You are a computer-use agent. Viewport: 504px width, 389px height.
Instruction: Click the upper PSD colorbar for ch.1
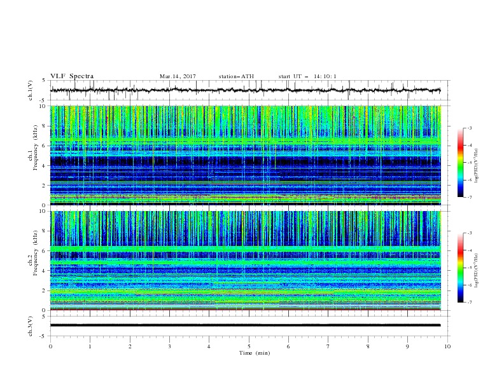[x=461, y=163]
